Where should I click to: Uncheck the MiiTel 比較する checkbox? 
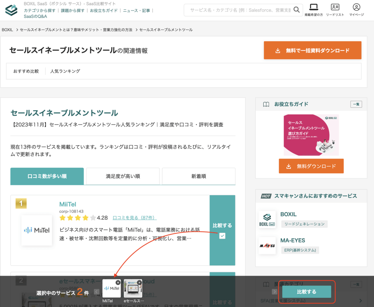[x=222, y=236]
